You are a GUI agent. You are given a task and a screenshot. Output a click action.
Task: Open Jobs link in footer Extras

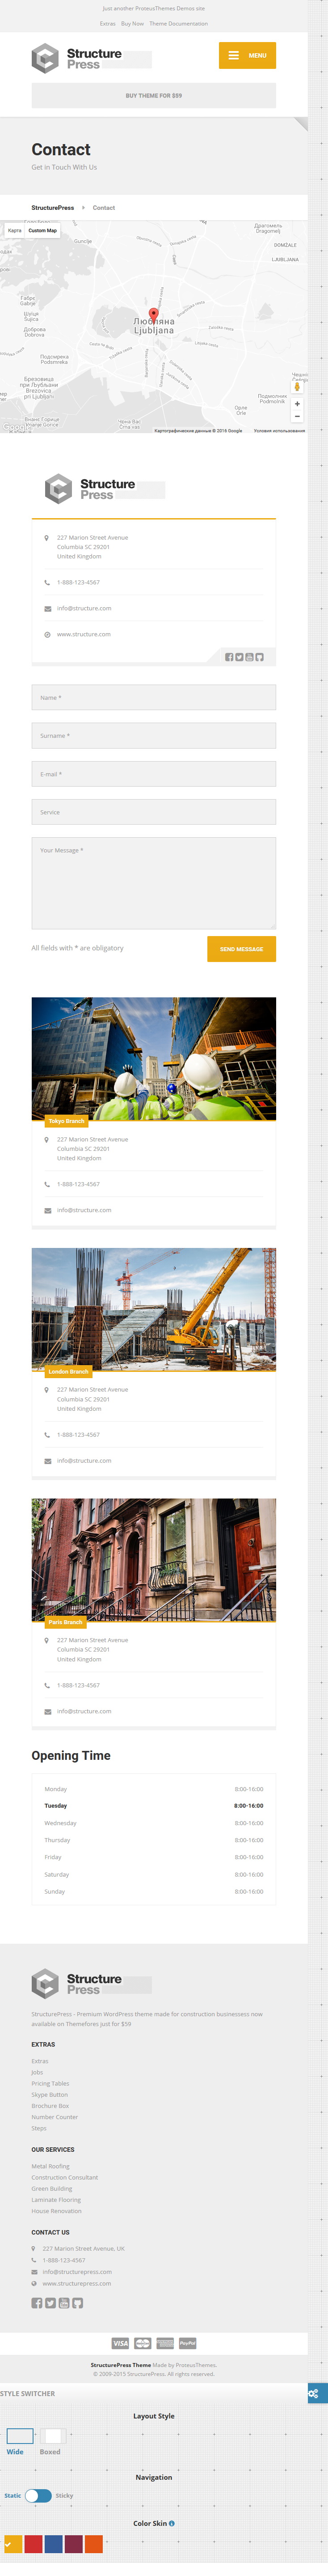click(x=37, y=2073)
